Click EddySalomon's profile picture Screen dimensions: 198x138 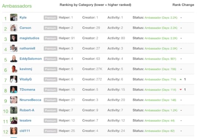[14, 59]
